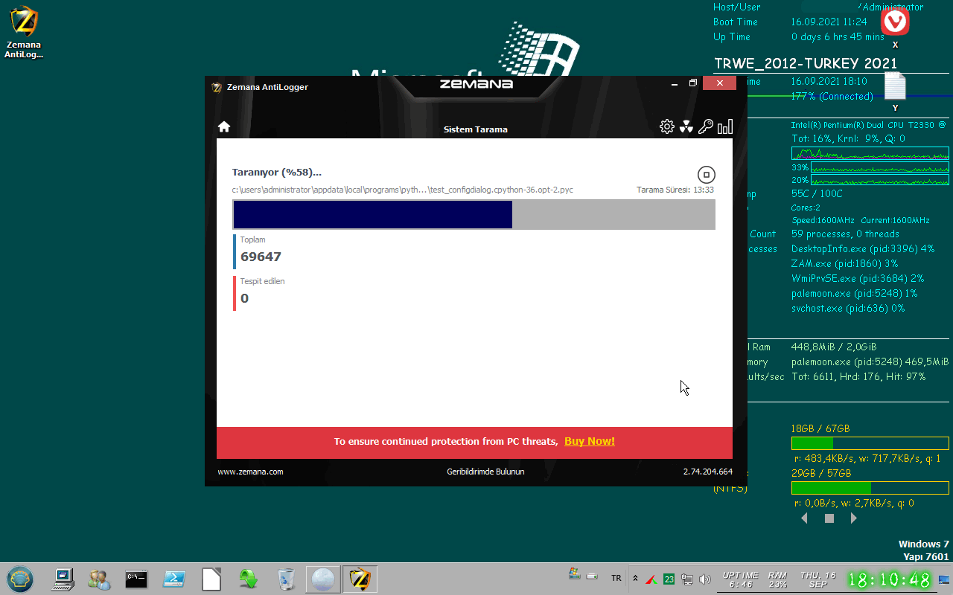The image size is (953, 595).
Task: Click the drive icon beside TR
Action: click(x=592, y=576)
